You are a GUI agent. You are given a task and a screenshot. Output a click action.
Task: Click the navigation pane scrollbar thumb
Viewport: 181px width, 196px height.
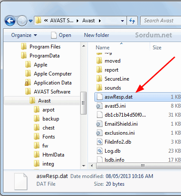[x=84, y=103]
